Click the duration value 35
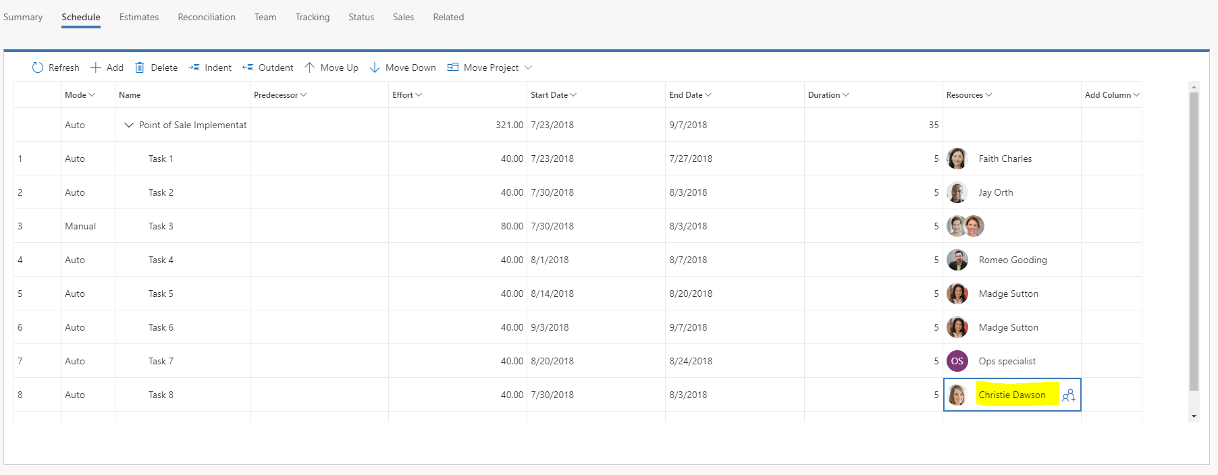The height and width of the screenshot is (475, 1218). click(x=934, y=125)
